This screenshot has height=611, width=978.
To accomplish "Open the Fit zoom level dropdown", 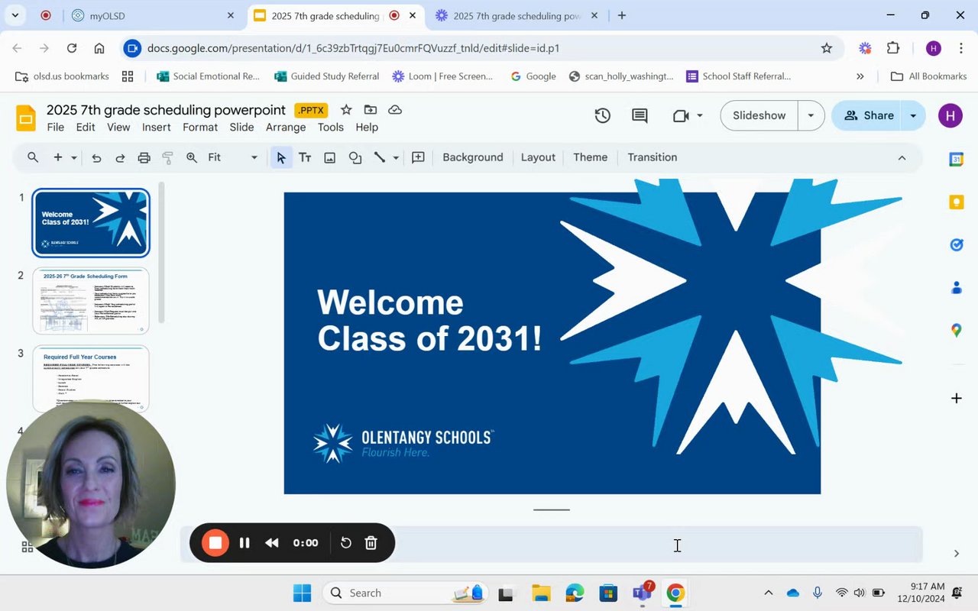I will [x=232, y=157].
